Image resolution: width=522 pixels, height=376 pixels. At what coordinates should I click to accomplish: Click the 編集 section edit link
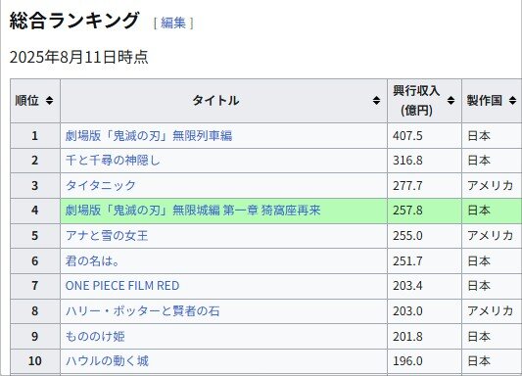click(x=173, y=23)
